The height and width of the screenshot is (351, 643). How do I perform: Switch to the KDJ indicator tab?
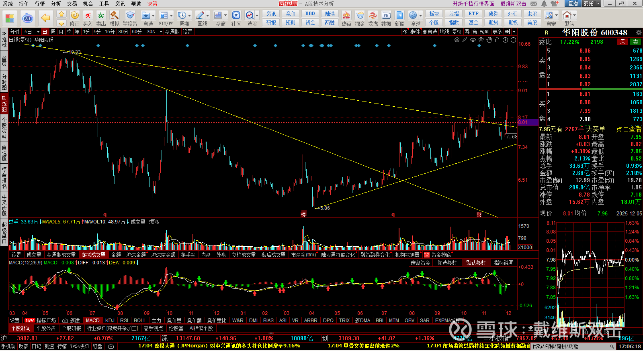pyautogui.click(x=109, y=321)
